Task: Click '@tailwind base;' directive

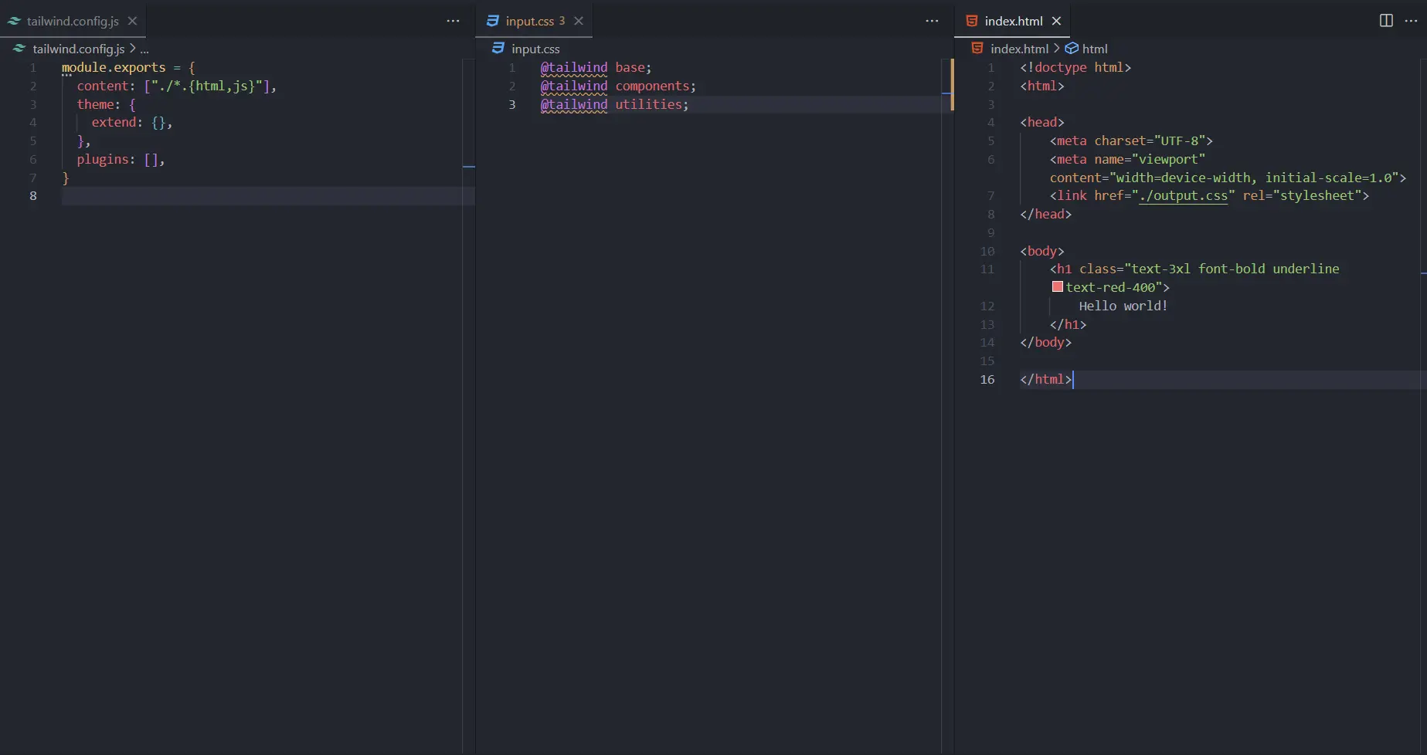Action: (x=596, y=67)
